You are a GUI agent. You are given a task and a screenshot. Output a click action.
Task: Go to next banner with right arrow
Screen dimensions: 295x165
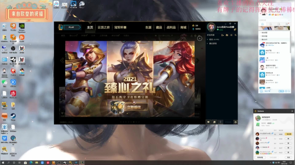tap(197, 60)
